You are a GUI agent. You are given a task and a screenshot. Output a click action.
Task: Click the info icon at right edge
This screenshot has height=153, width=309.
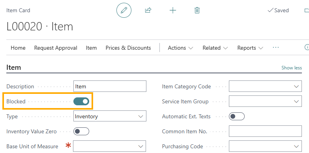[307, 47]
